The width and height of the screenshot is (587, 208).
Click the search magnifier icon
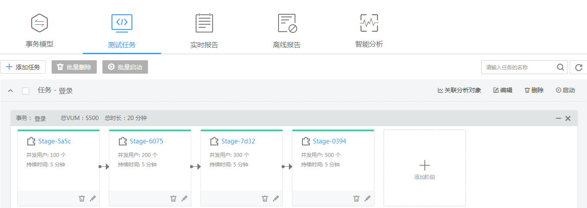[x=561, y=68]
